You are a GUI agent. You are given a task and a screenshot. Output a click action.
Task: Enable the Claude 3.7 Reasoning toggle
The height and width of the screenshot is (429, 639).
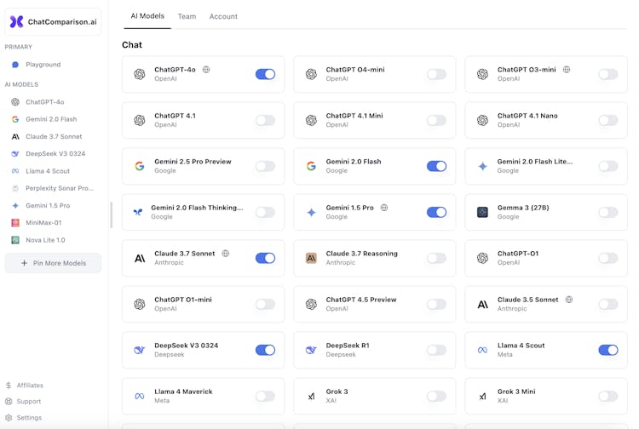(x=436, y=258)
